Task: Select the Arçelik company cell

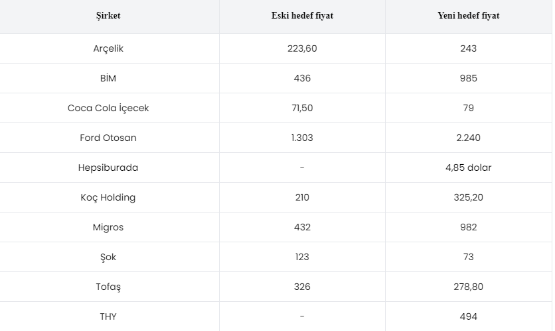Action: (x=108, y=49)
